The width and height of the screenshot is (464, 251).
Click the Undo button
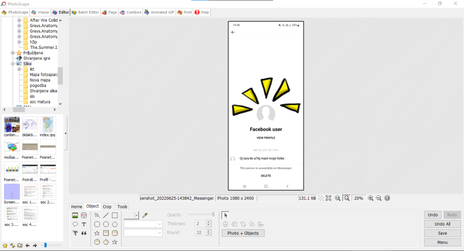click(433, 215)
